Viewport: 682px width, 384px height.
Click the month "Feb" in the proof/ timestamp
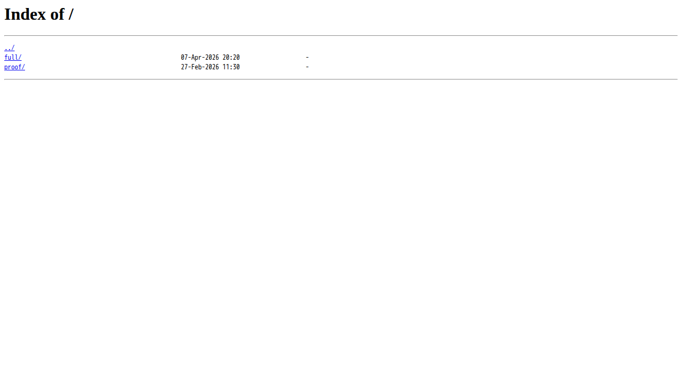pos(197,67)
